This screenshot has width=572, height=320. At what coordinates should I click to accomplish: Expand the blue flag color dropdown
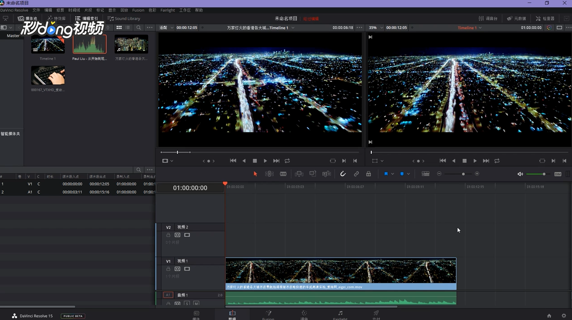click(x=392, y=174)
